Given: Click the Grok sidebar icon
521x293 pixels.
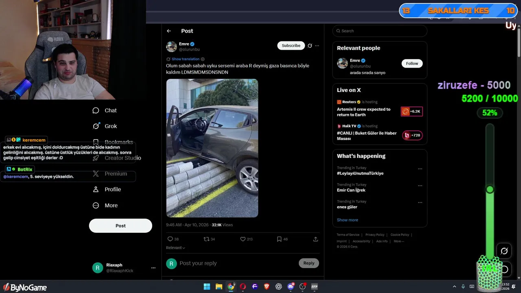Looking at the screenshot, I should tap(96, 126).
